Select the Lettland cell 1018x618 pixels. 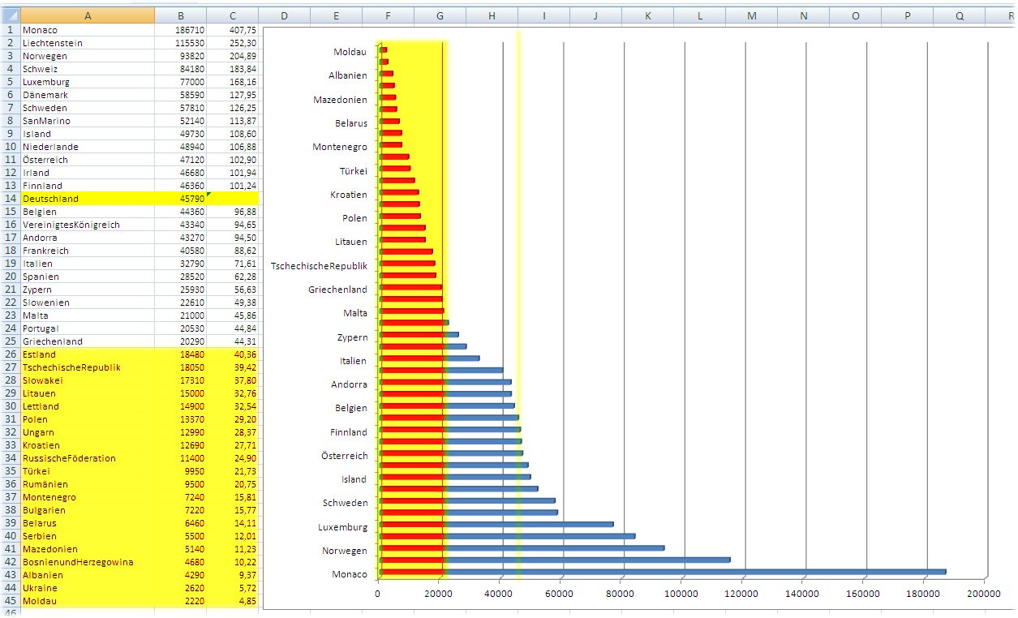click(x=88, y=406)
